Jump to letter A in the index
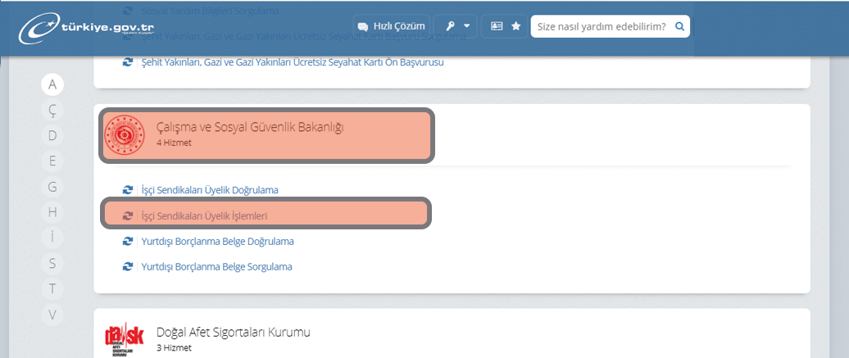Image resolution: width=849 pixels, height=358 pixels. coord(52,84)
